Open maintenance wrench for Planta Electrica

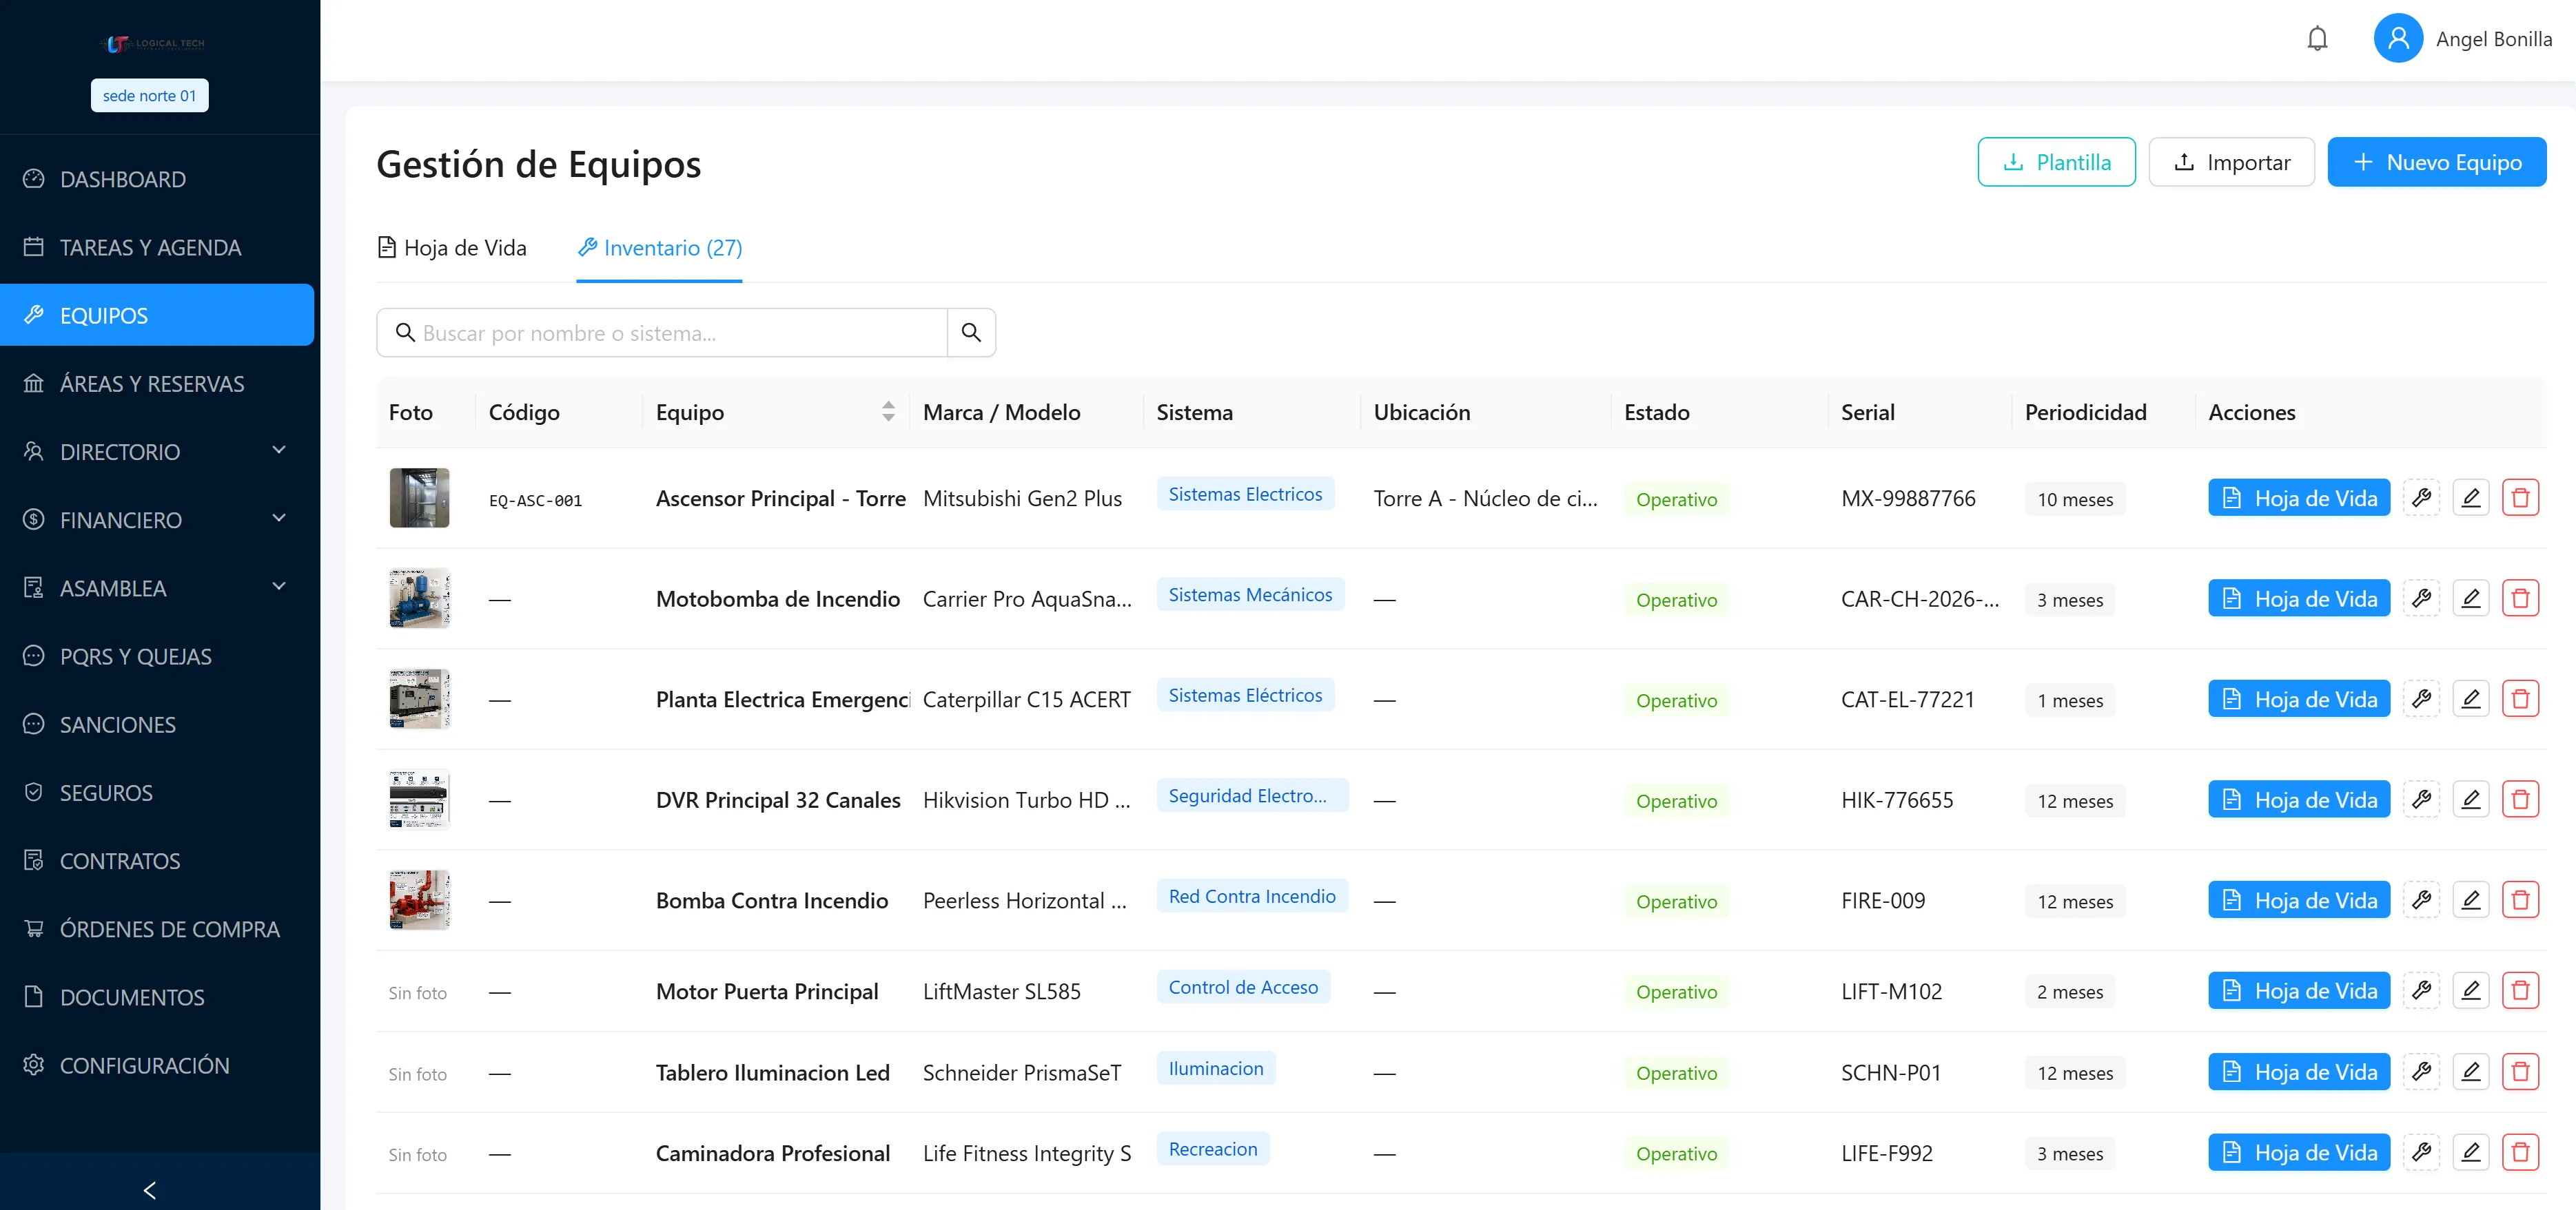tap(2421, 698)
